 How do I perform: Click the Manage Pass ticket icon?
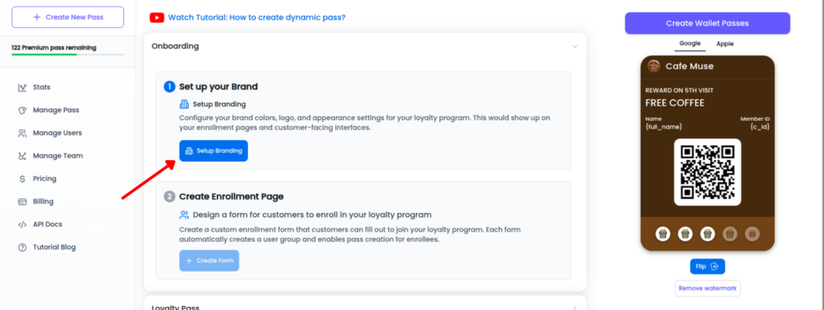(22, 110)
